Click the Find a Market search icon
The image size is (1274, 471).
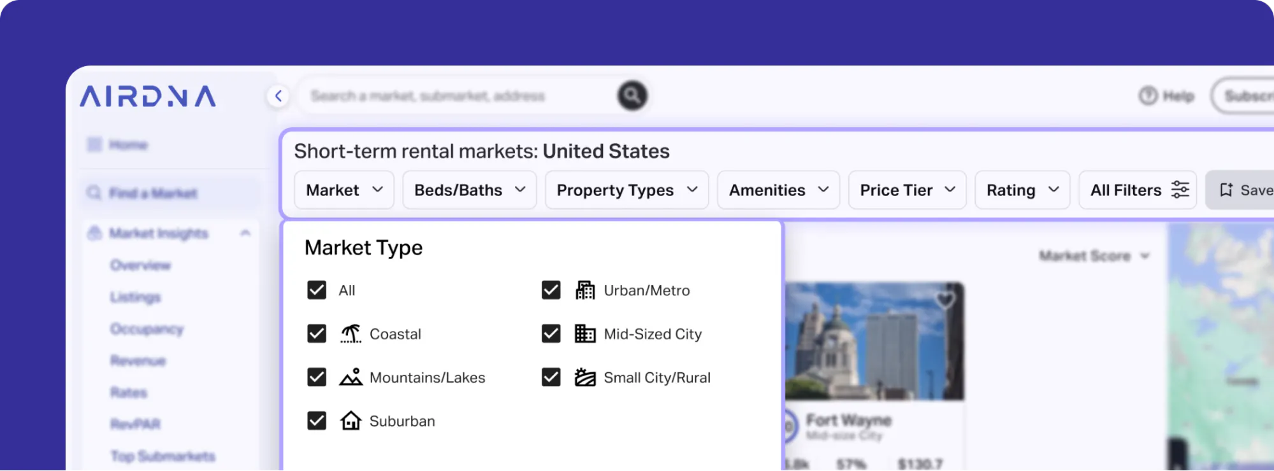click(x=94, y=192)
